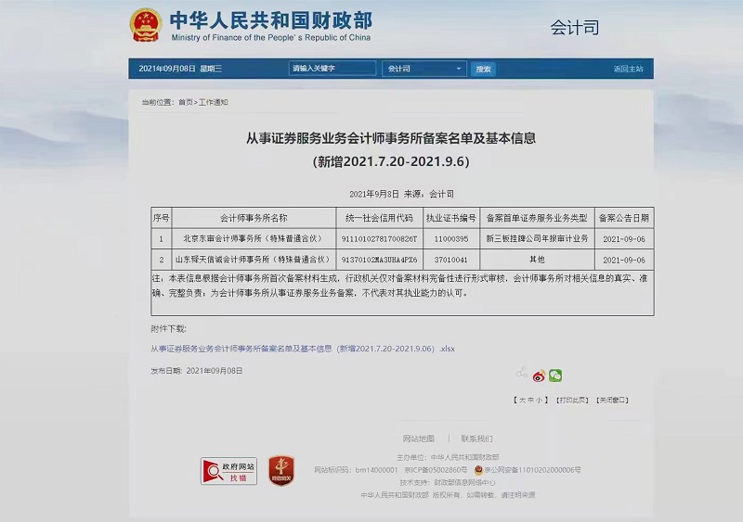Focus the keyword search input field

(x=332, y=69)
